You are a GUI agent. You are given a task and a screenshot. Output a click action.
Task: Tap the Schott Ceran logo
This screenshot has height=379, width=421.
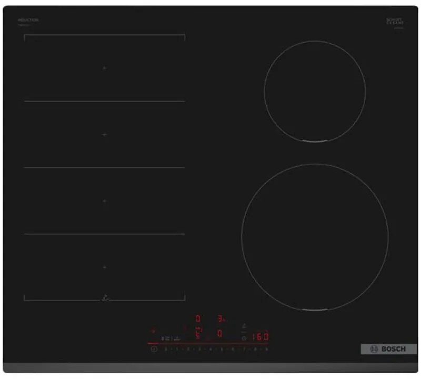[x=394, y=20]
